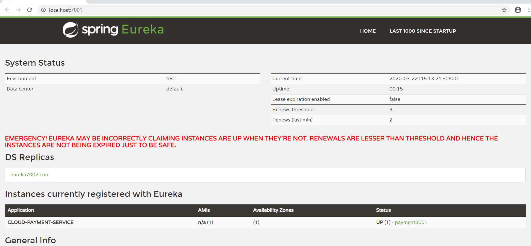This screenshot has width=531, height=246.
Task: Click the timestamp 2020-03-22T15:13:21 +0800
Action: coord(423,78)
